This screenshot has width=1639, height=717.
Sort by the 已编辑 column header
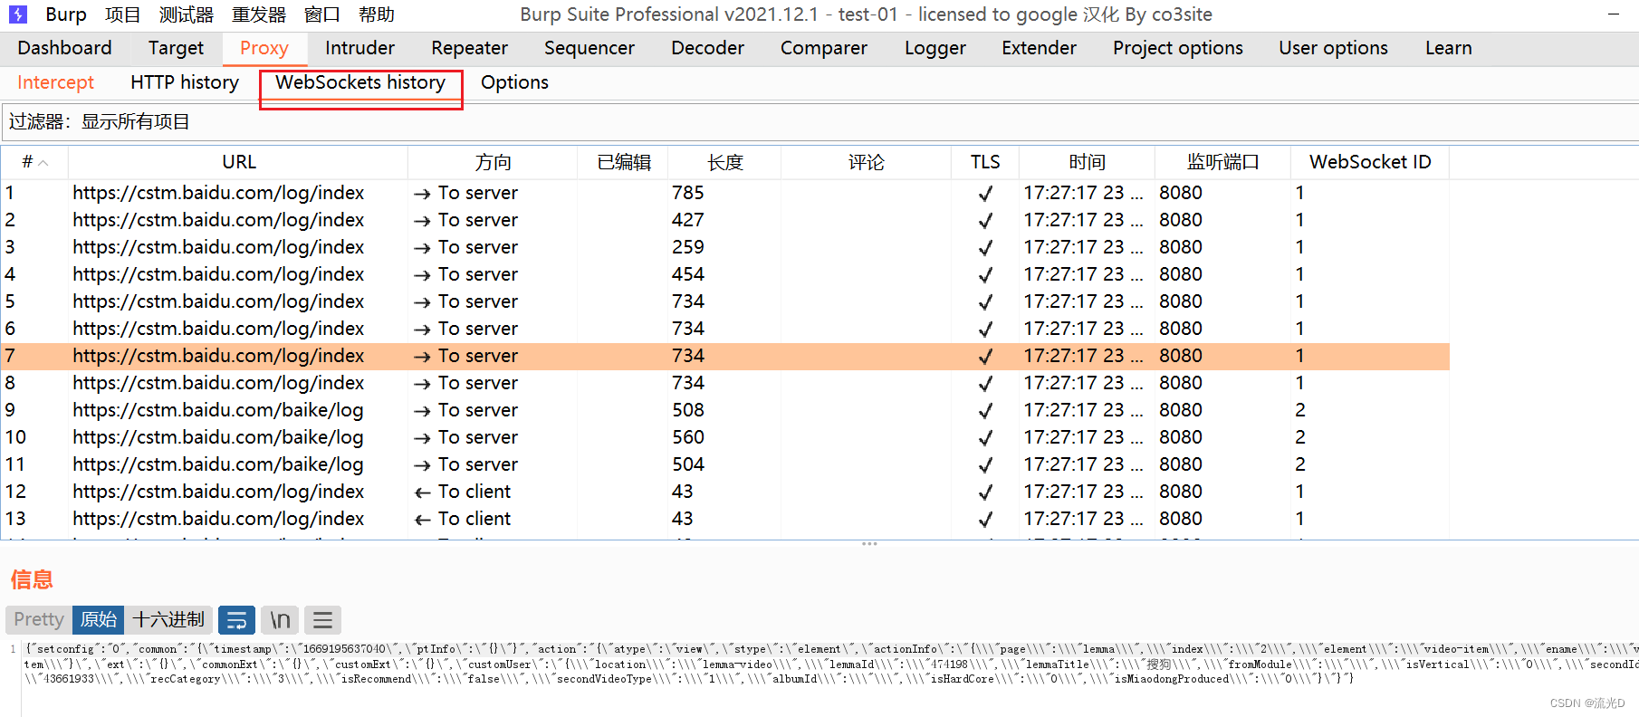point(624,162)
